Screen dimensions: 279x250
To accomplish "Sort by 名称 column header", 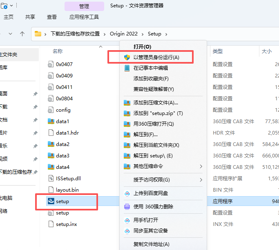I will pyautogui.click(x=58, y=51).
